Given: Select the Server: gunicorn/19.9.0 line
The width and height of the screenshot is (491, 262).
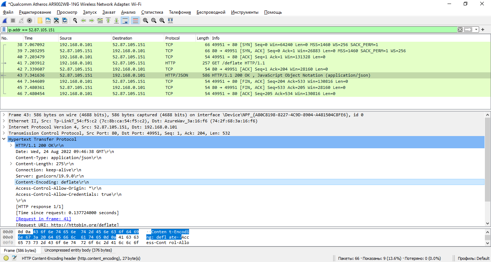Looking at the screenshot, I should tap(250, 176).
